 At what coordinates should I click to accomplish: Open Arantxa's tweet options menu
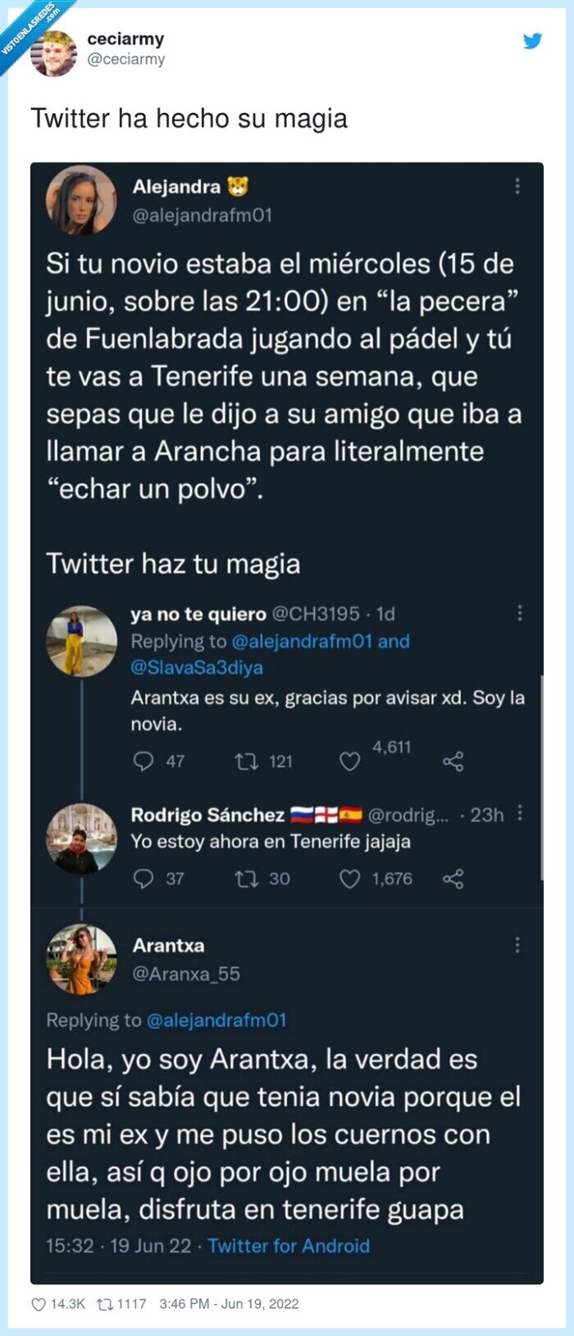[517, 945]
